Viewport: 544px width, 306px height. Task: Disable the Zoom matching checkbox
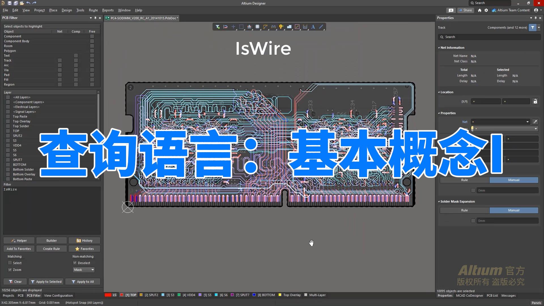(x=10, y=270)
